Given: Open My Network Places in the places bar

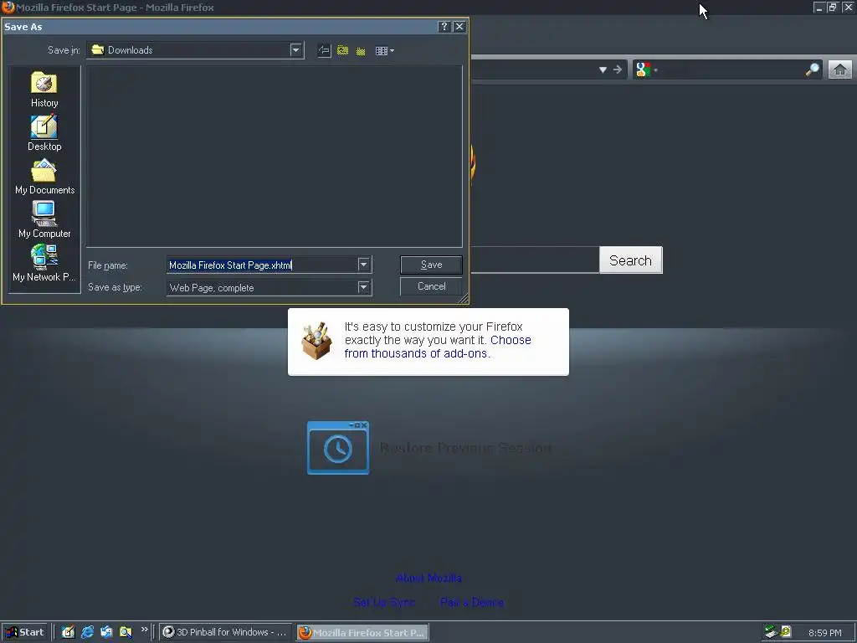Looking at the screenshot, I should tap(44, 264).
